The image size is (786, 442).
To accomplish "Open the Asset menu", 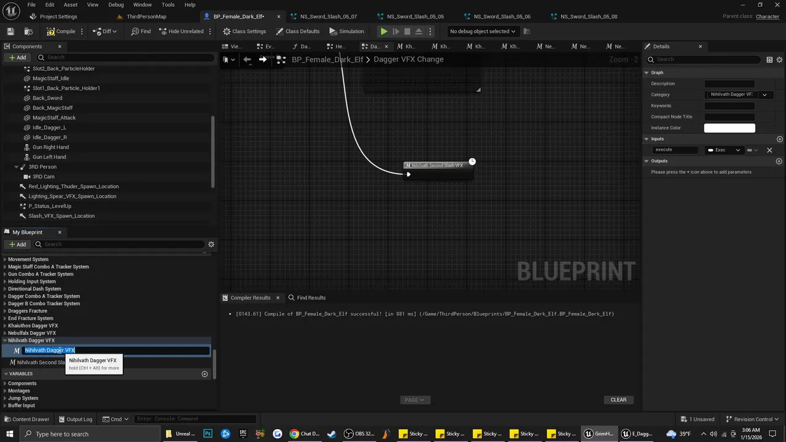I will click(71, 4).
